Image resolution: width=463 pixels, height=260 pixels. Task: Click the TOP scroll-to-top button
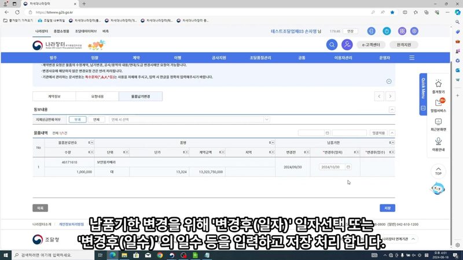[438, 171]
